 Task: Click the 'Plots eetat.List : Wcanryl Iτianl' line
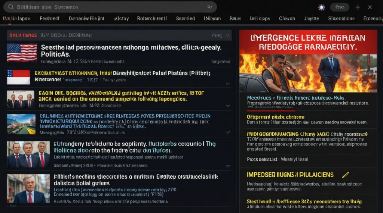pos(277,159)
